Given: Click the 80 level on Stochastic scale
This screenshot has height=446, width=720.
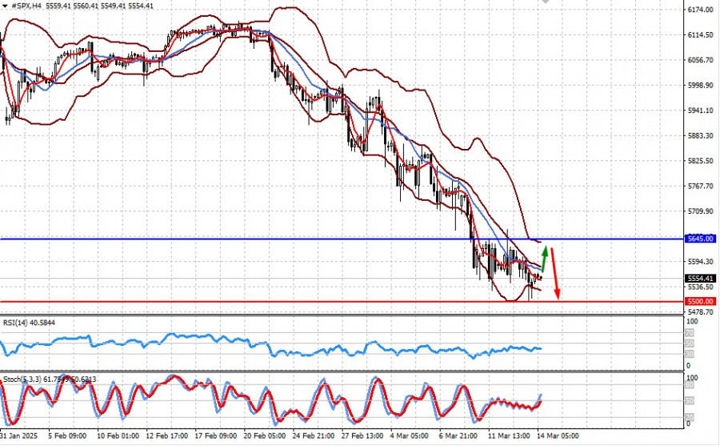Looking at the screenshot, I should pos(690,385).
